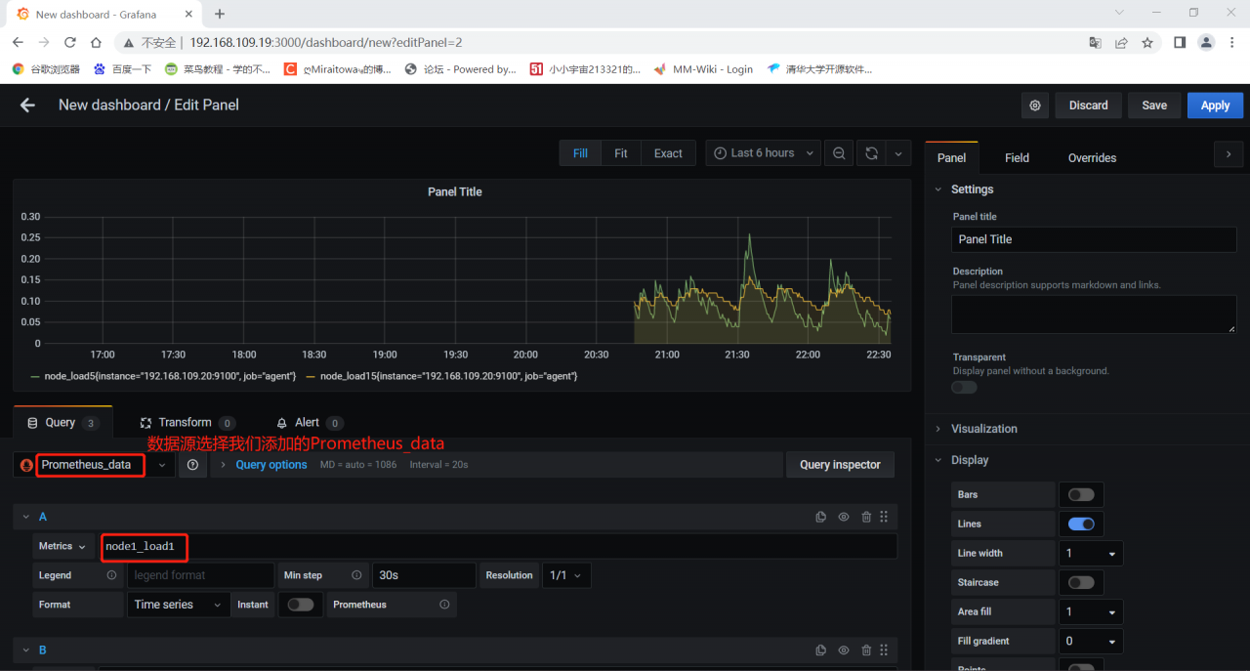Click the Apply button
This screenshot has width=1250, height=671.
click(x=1215, y=105)
